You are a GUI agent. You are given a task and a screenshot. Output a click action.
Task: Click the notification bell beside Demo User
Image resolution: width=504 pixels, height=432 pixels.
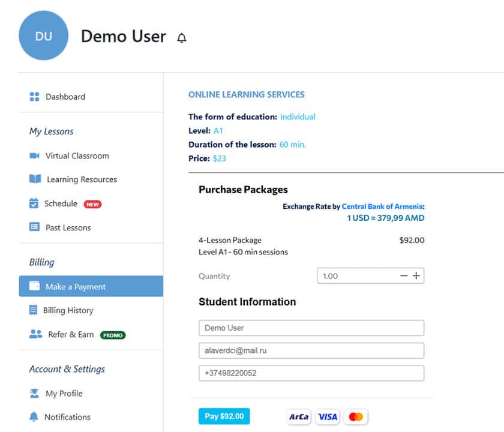182,38
